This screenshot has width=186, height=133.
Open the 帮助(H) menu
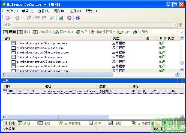(x=91, y=11)
